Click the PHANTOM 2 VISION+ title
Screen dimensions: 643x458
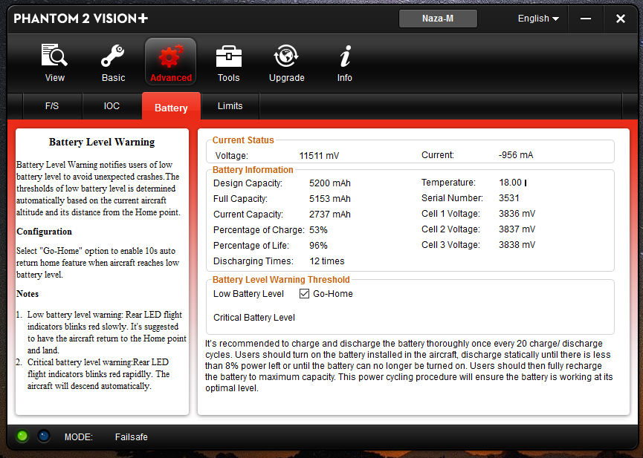[81, 19]
